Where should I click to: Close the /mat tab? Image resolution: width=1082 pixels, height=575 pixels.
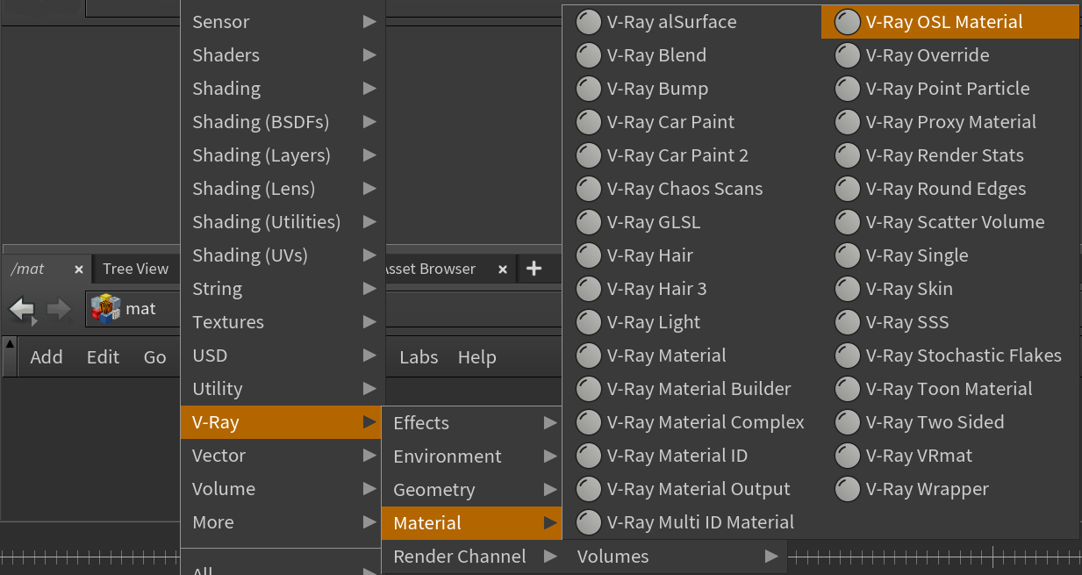click(78, 270)
